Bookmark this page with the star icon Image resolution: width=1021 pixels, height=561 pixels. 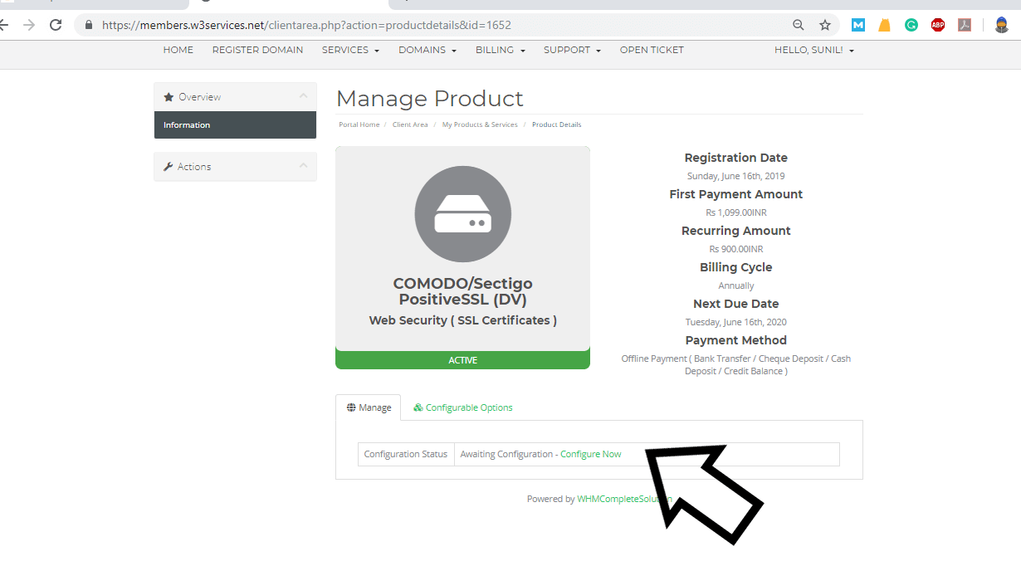click(825, 25)
